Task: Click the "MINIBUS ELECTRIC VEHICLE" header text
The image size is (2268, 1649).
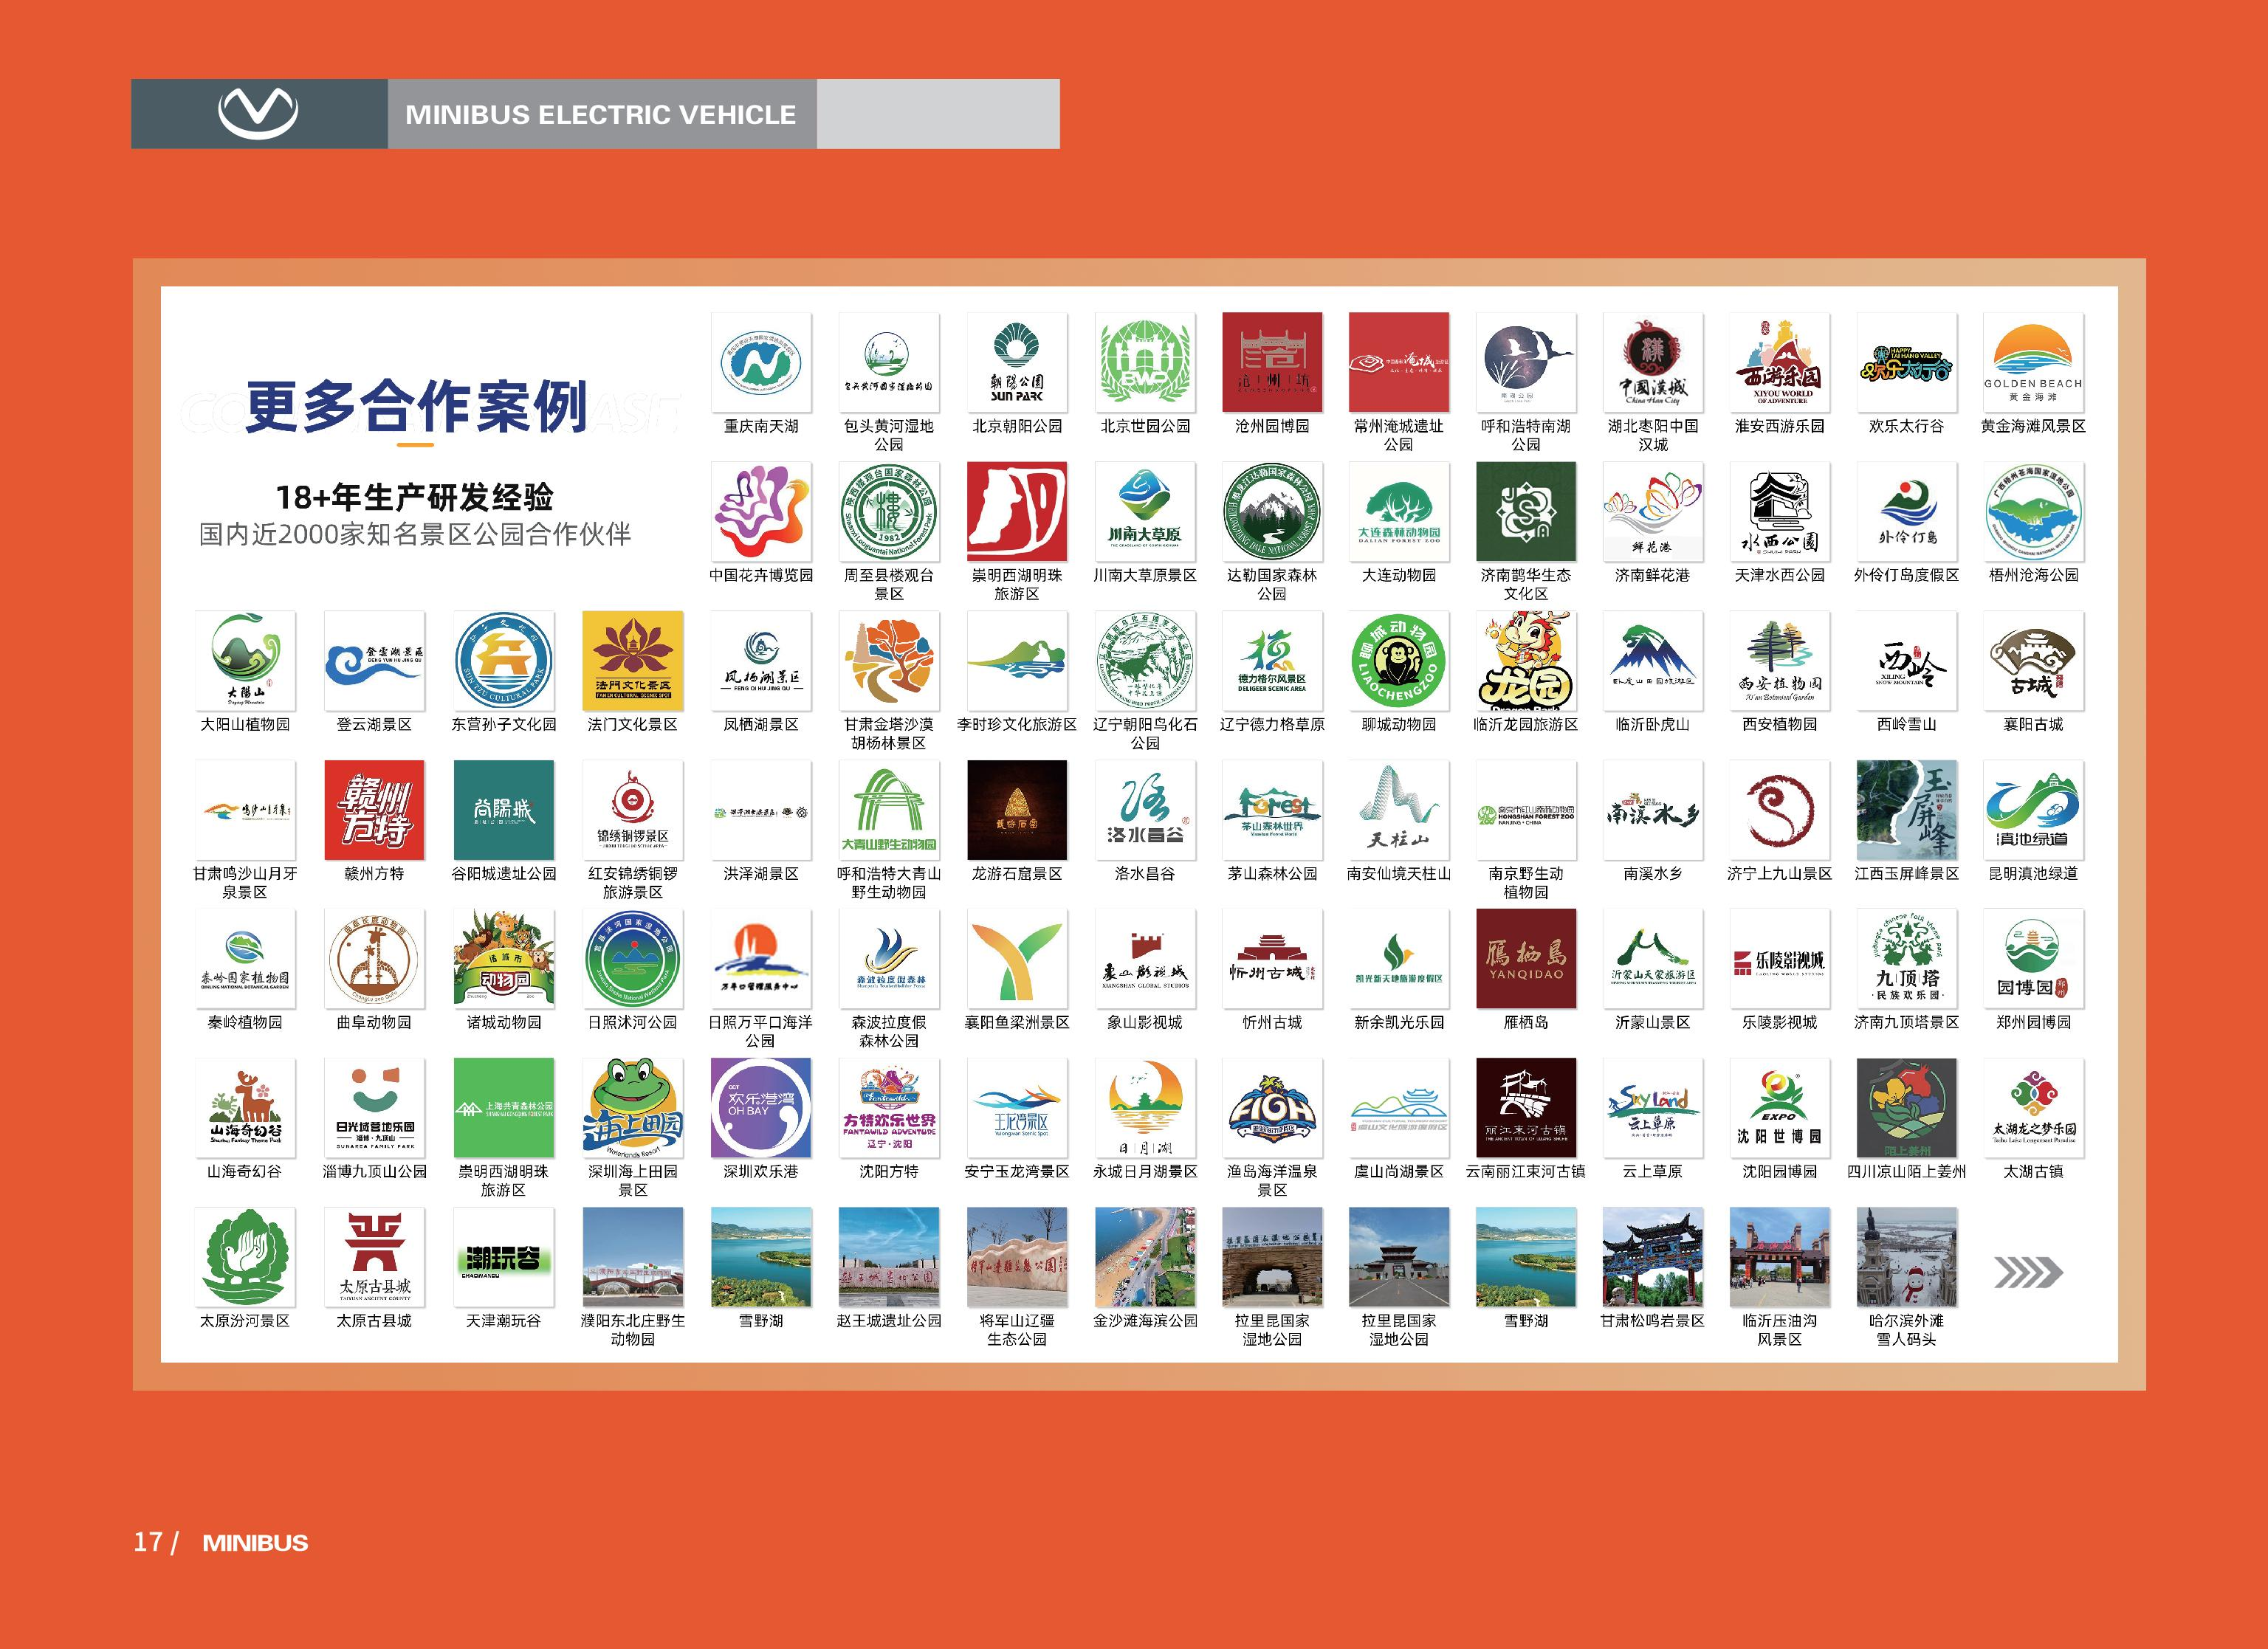Action: (x=601, y=115)
